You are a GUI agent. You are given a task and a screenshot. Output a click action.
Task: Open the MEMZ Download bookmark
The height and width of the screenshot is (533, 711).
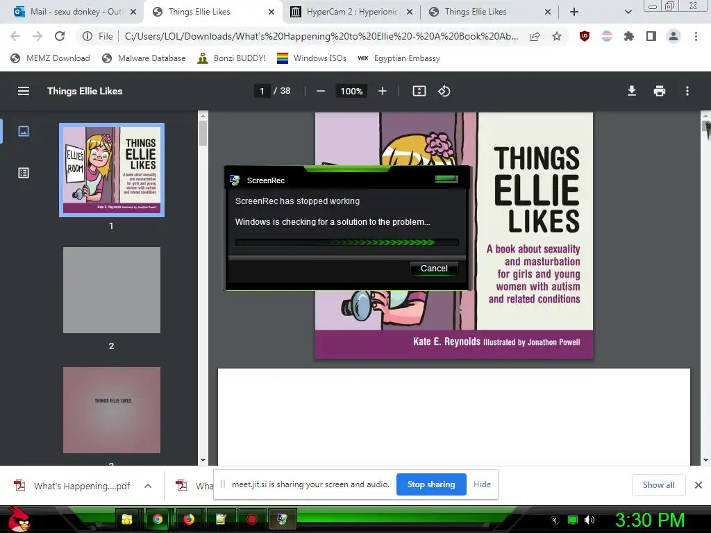(x=50, y=58)
